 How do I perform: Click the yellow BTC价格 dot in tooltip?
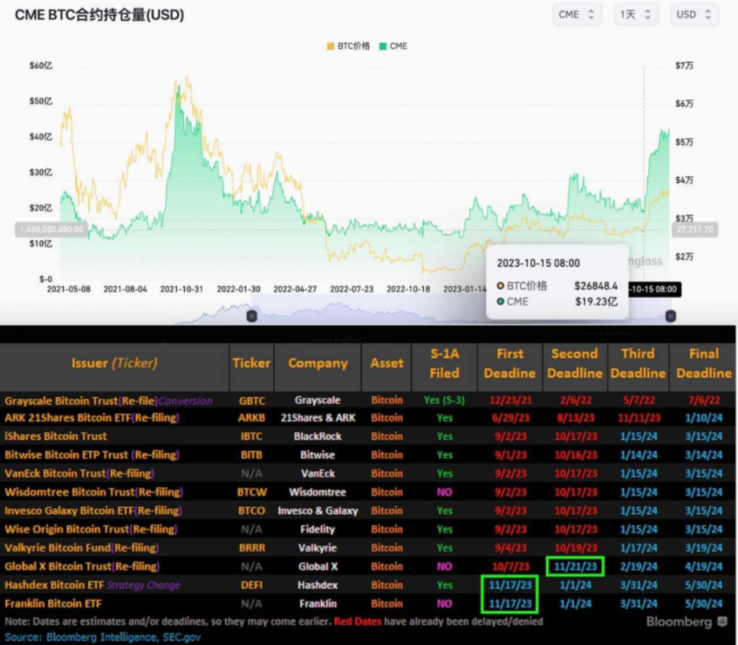click(500, 286)
